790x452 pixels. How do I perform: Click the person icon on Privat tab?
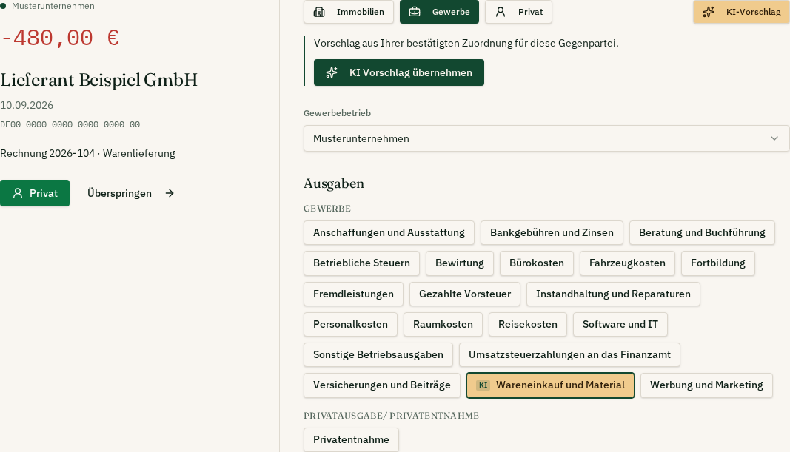point(501,12)
